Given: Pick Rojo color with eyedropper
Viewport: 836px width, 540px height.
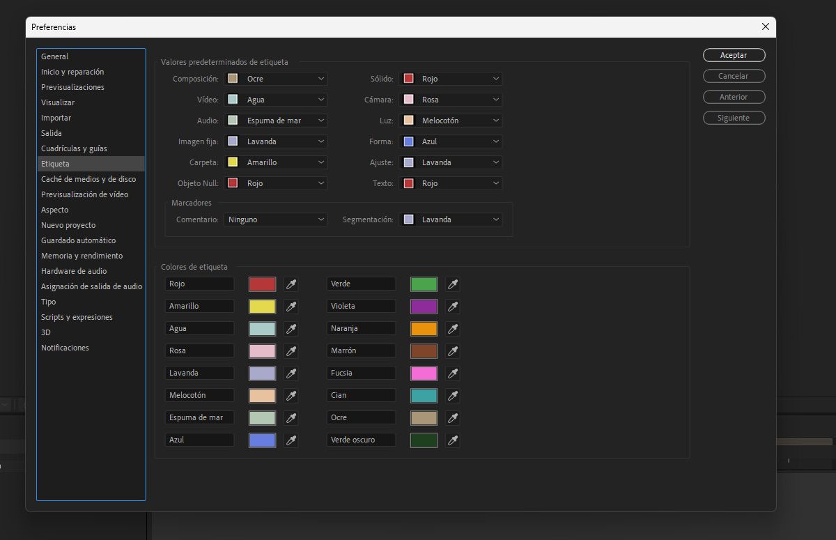Looking at the screenshot, I should (291, 284).
